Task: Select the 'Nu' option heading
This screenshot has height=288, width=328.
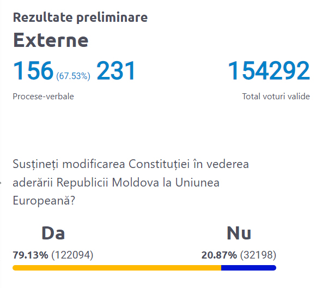Action: tap(239, 233)
